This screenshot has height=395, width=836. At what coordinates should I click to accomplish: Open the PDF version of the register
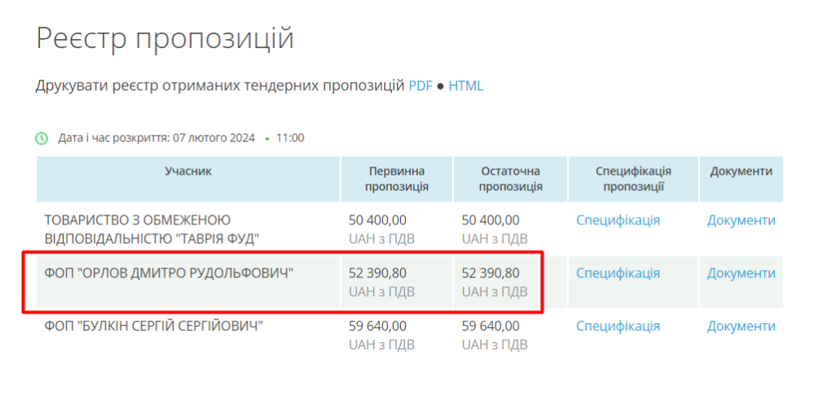420,85
